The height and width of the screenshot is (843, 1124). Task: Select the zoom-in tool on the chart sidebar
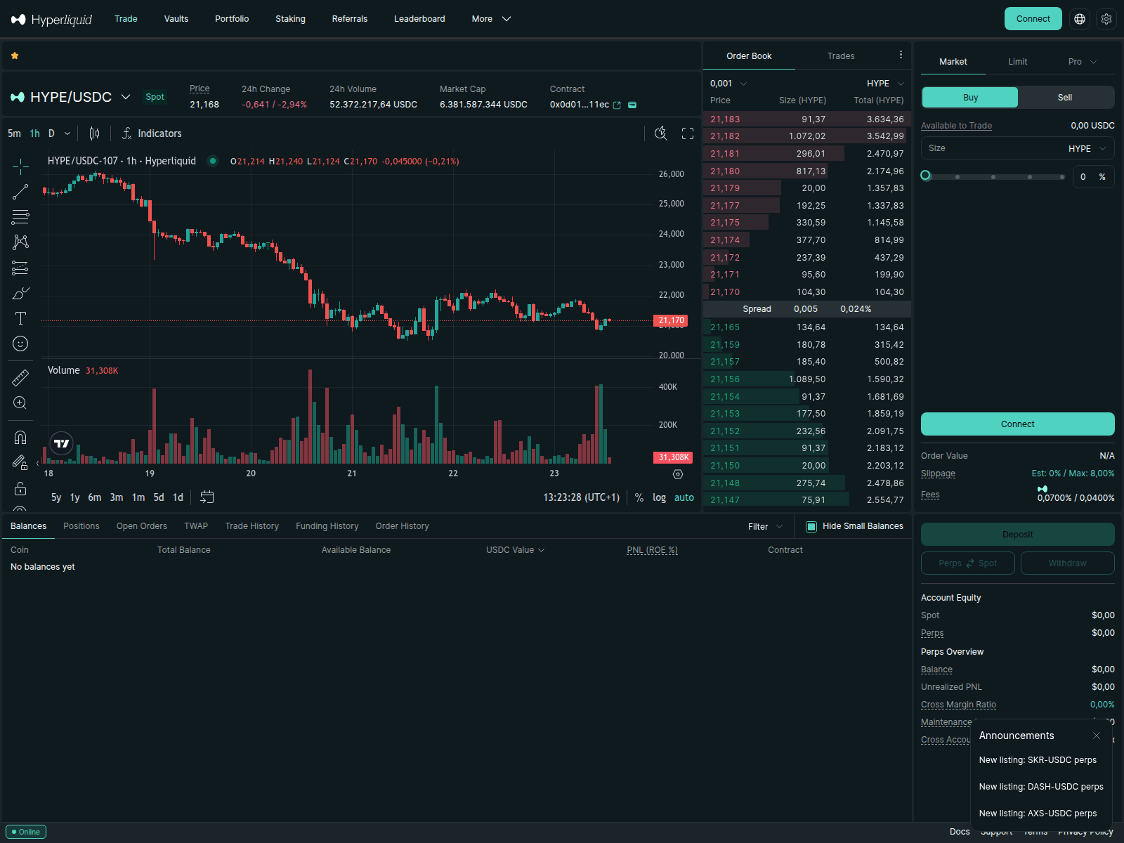(x=20, y=403)
